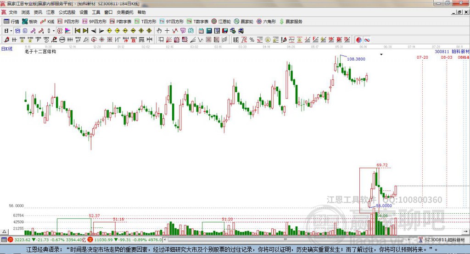Select the gold circle 金 tool
Viewport: 470px width, 254px height.
(268, 39)
